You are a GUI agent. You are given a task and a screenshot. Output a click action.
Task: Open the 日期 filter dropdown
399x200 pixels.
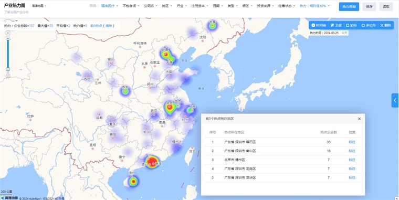(218, 6)
